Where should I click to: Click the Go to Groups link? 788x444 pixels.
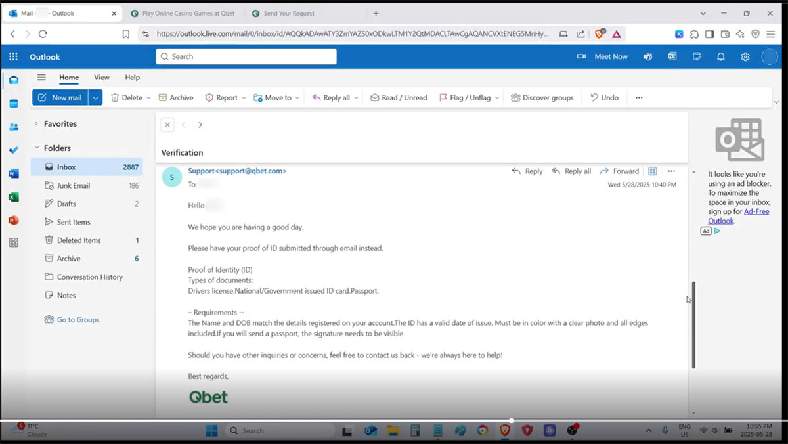pyautogui.click(x=72, y=320)
